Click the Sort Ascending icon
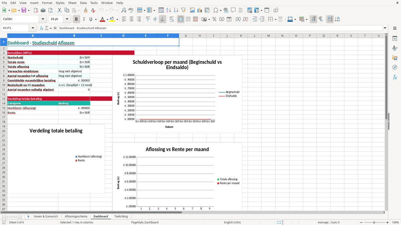401x225 pixels. point(169,10)
